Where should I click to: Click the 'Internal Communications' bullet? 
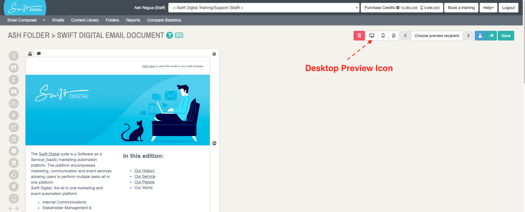64,202
